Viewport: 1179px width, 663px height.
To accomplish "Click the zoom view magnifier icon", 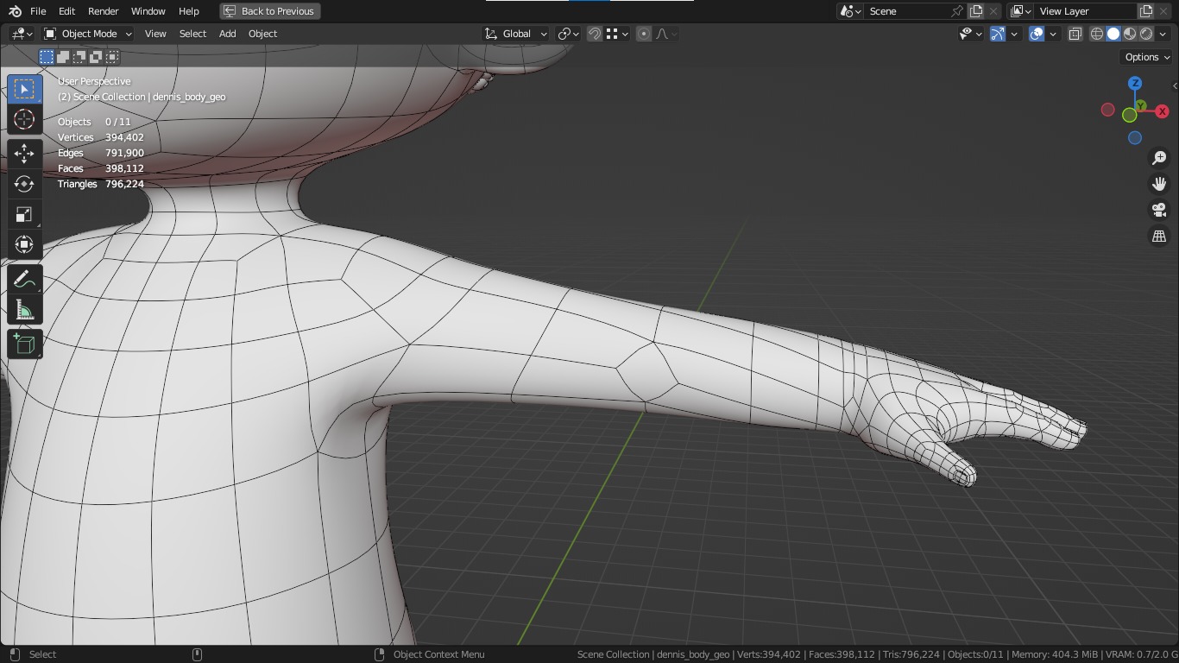I will coord(1159,158).
